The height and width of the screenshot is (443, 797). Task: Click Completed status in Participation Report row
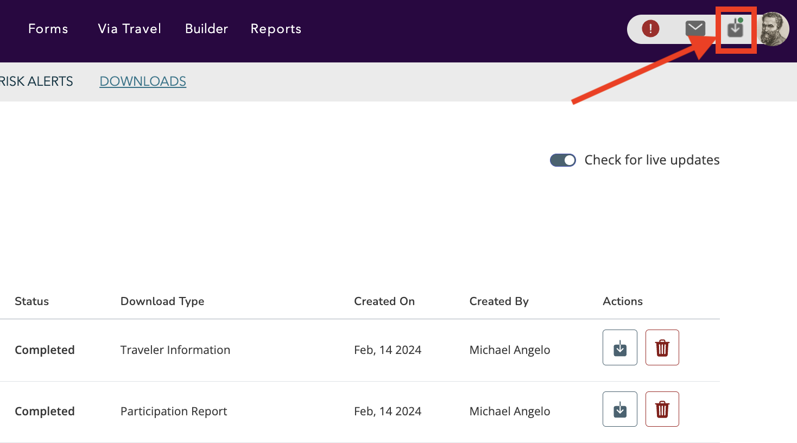click(45, 412)
